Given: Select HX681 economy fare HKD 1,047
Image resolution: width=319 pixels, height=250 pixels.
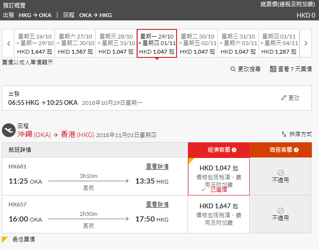Looking at the screenshot, I should tap(219, 176).
